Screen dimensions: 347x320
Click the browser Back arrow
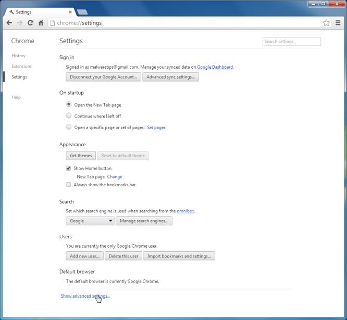9,23
